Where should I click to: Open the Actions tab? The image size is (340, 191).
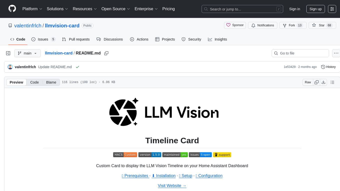139,39
